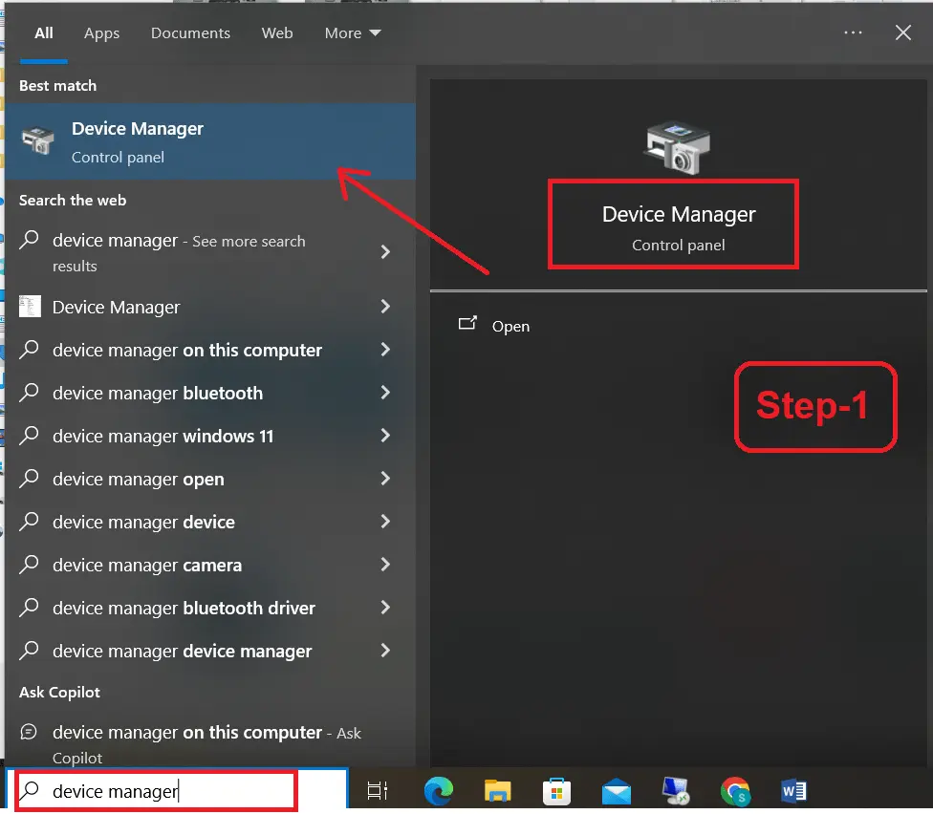Open Microsoft Store from taskbar
933x814 pixels.
point(556,791)
